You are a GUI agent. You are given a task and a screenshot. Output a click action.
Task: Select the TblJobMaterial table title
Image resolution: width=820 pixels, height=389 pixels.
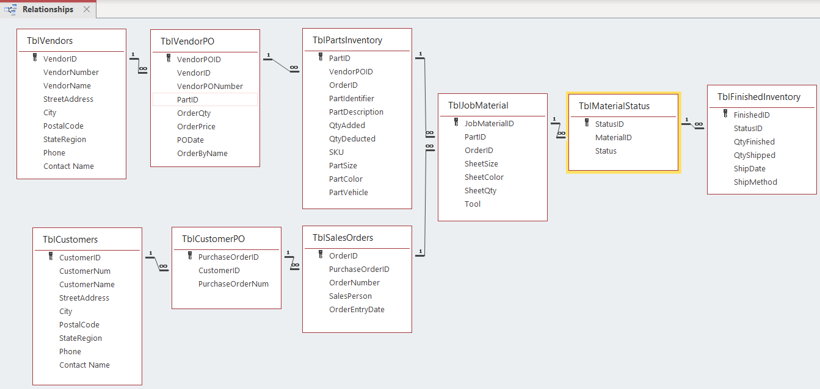pos(478,105)
